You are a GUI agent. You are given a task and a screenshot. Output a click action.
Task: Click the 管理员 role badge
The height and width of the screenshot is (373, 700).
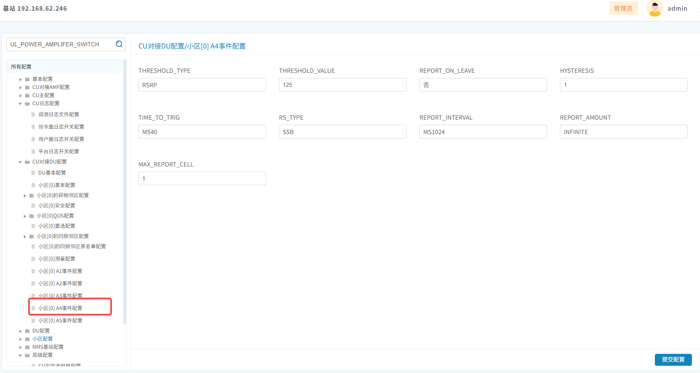pyautogui.click(x=623, y=9)
